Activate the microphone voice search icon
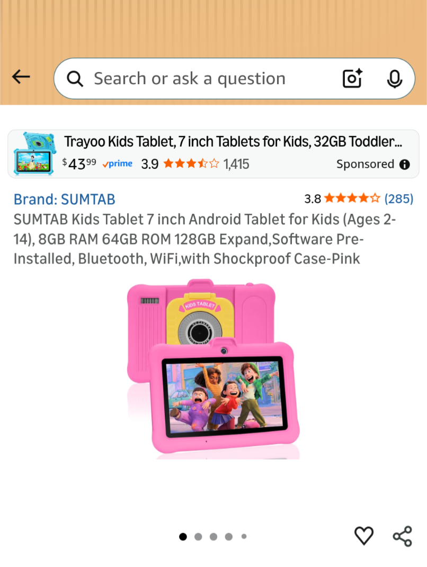Viewport: 427px width, 567px height. pyautogui.click(x=395, y=79)
